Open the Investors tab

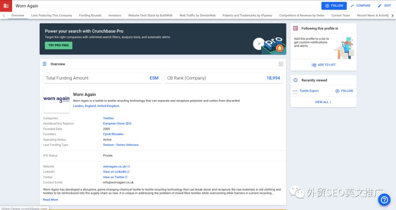pos(115,16)
